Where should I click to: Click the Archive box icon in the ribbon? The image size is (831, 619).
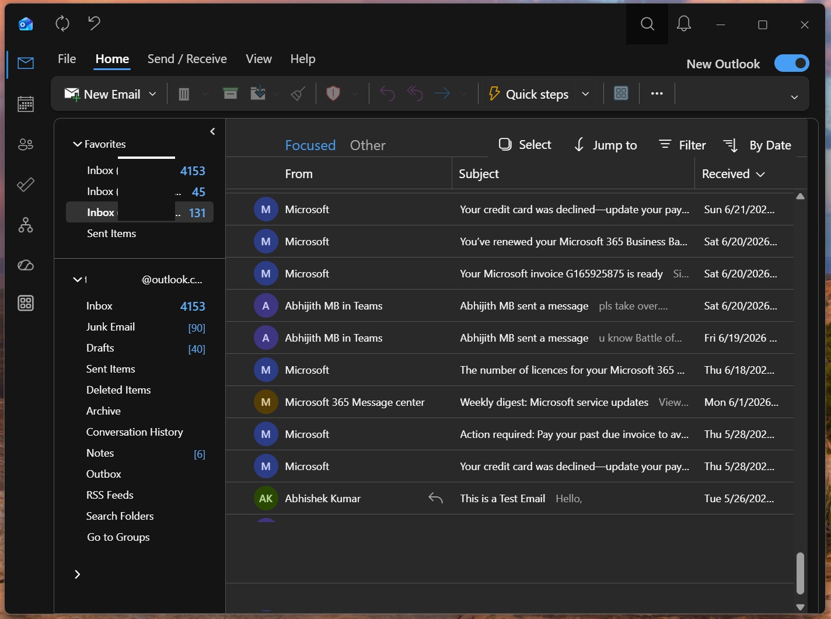click(x=231, y=93)
